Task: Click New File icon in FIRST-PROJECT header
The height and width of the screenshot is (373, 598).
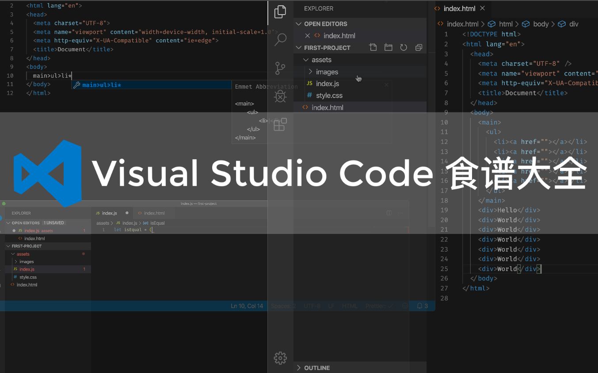Action: (373, 47)
